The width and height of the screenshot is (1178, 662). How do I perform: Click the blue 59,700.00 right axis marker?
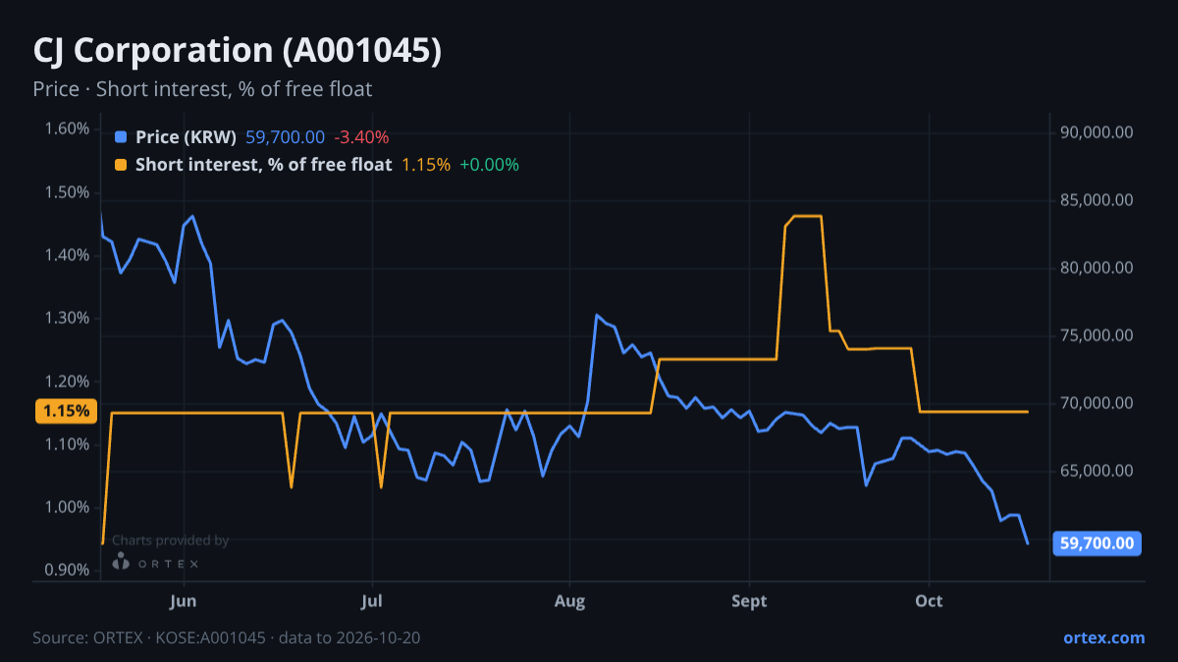(1098, 542)
